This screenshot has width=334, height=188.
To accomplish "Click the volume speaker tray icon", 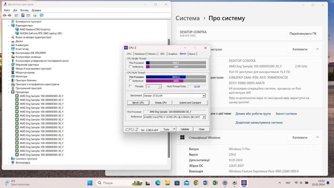I will pos(301,183).
